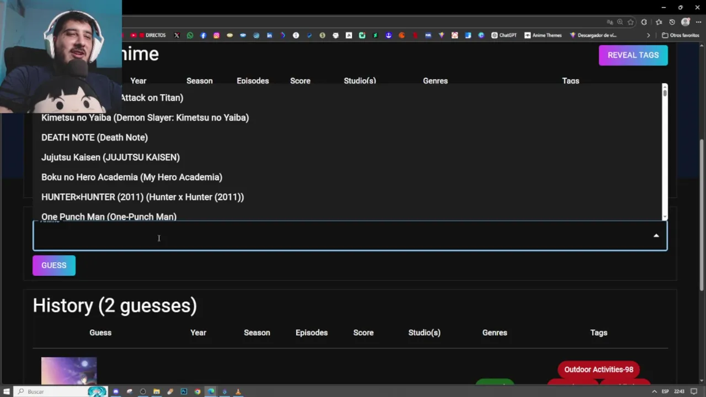The height and width of the screenshot is (397, 706).
Task: Show more bookmarks with the chevron
Action: pyautogui.click(x=649, y=35)
